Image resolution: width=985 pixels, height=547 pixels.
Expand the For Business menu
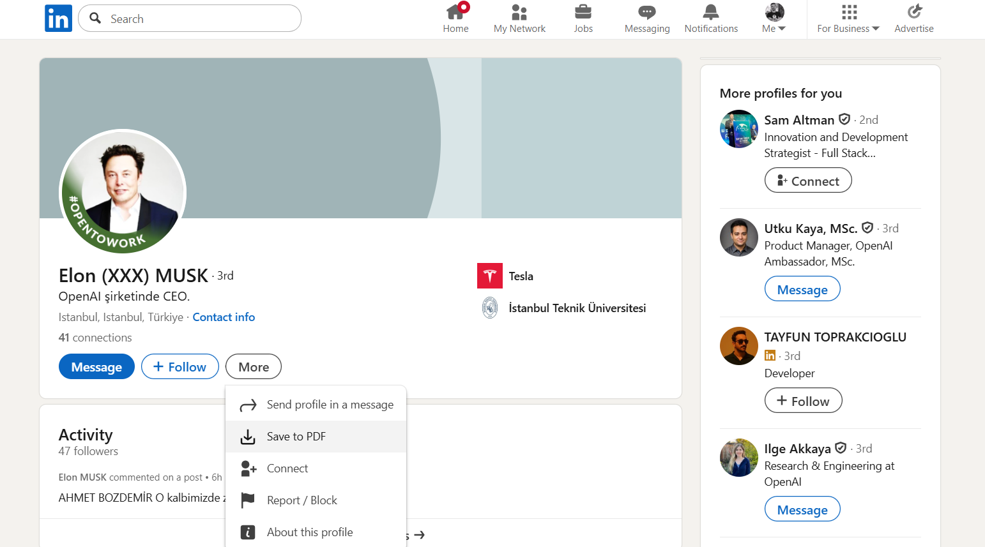(848, 18)
